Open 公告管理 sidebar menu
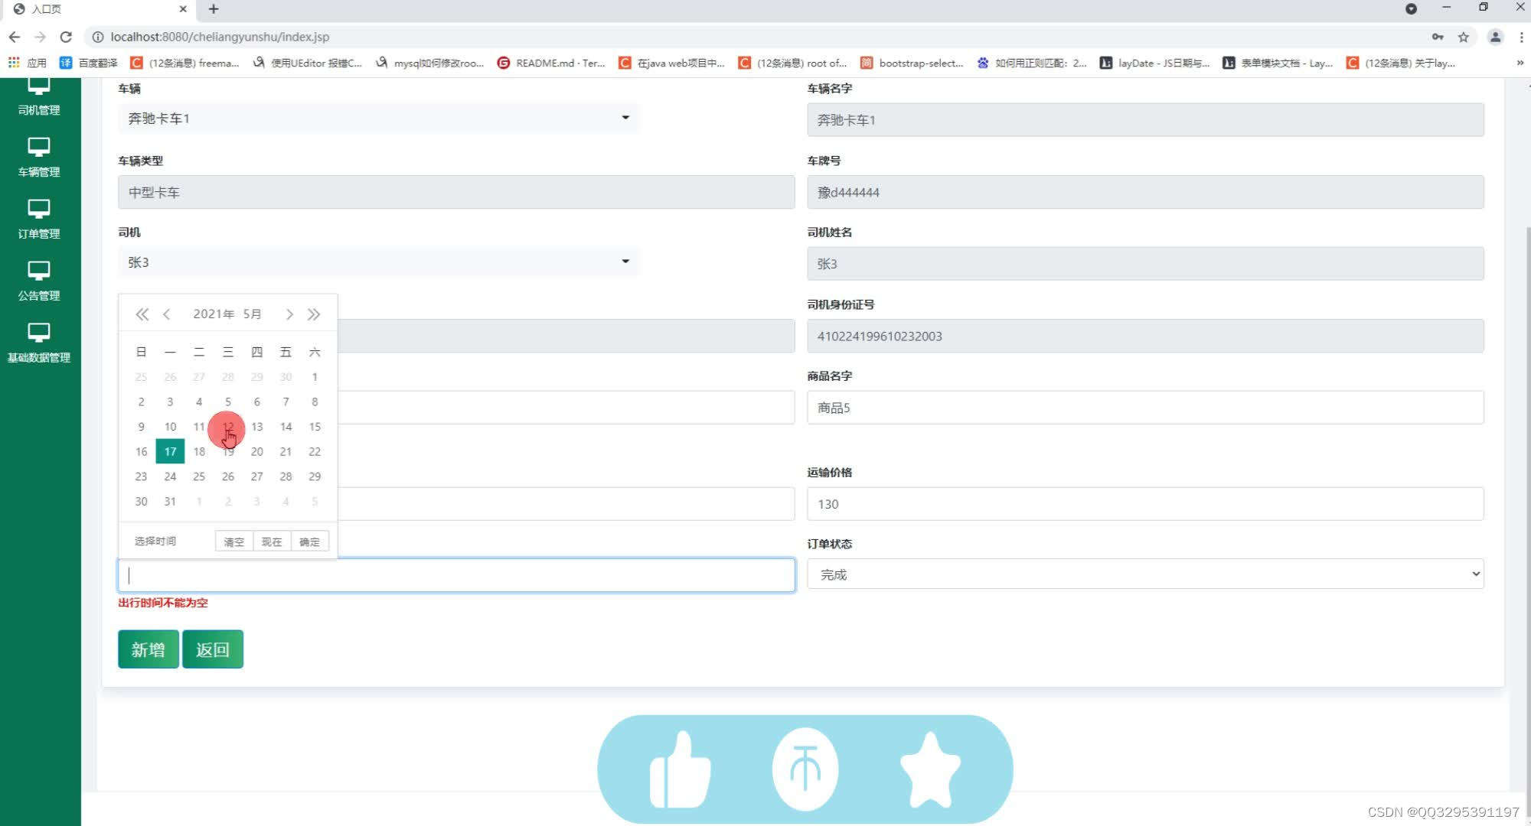 click(x=39, y=282)
